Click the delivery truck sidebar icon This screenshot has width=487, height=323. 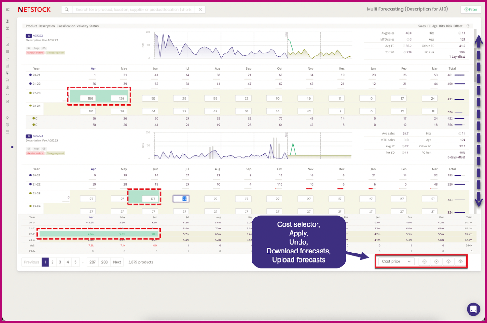[x=7, y=80]
